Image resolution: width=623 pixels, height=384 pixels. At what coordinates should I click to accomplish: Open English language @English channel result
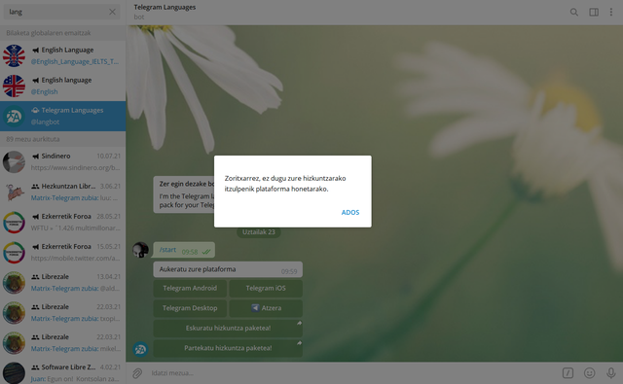62,86
